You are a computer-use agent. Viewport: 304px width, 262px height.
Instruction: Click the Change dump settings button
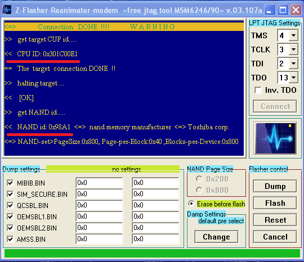[216, 237]
